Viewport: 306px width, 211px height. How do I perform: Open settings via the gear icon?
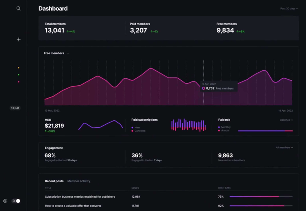tap(5, 201)
